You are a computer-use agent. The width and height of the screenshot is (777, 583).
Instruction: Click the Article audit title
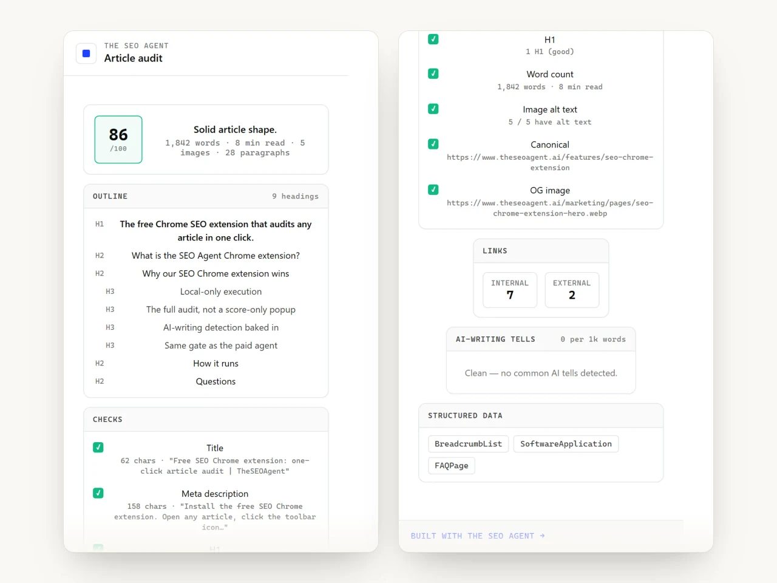click(133, 58)
